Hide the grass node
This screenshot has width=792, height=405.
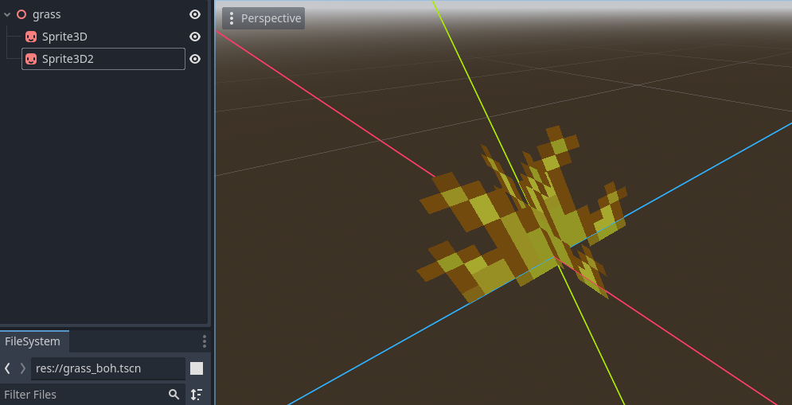point(195,14)
